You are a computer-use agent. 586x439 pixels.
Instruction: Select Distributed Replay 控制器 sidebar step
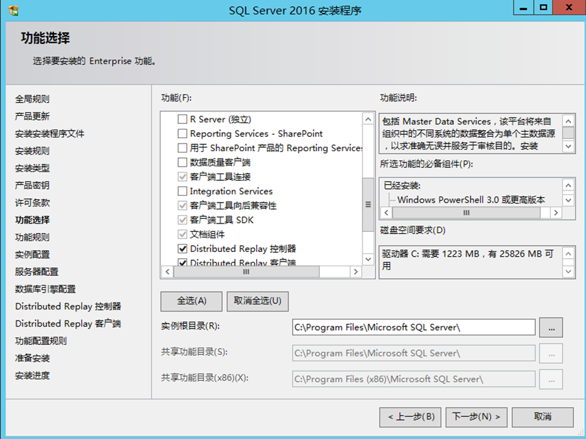click(x=68, y=306)
